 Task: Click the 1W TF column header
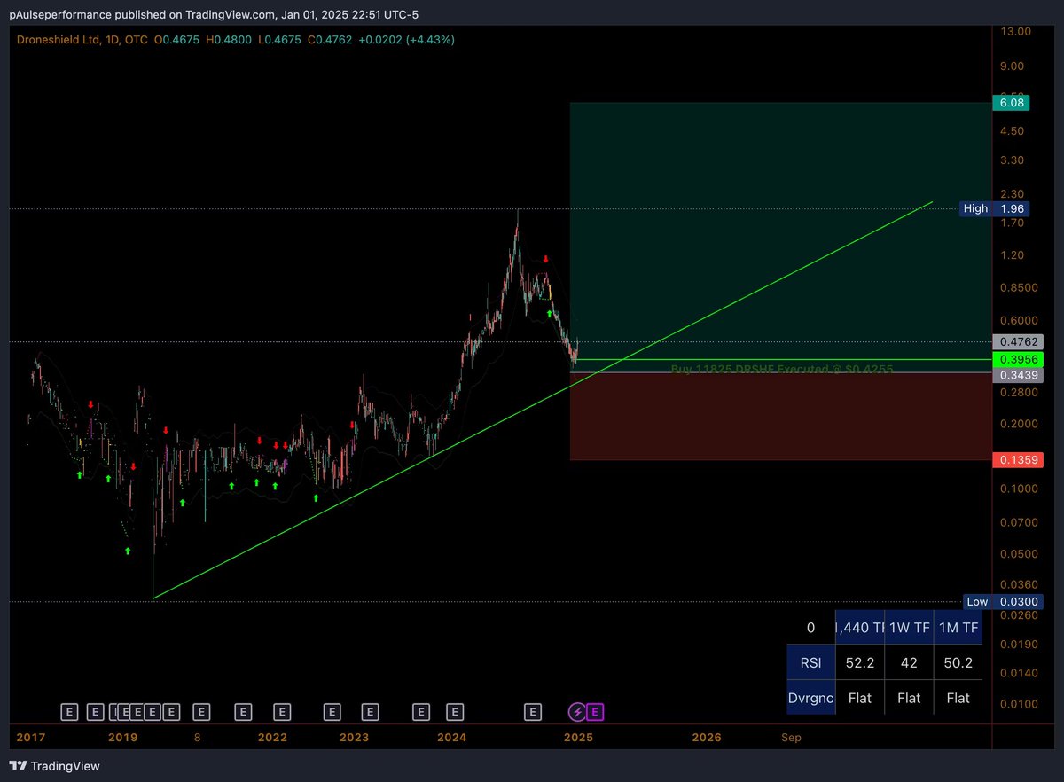(x=909, y=627)
